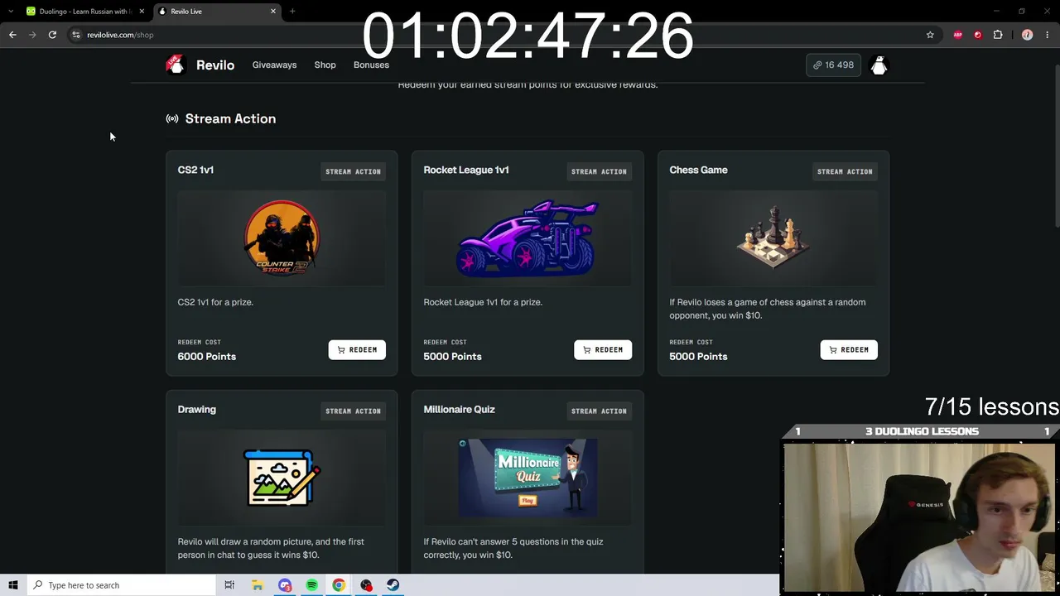
Task: Click the Revilo penguin logo icon
Action: point(176,65)
